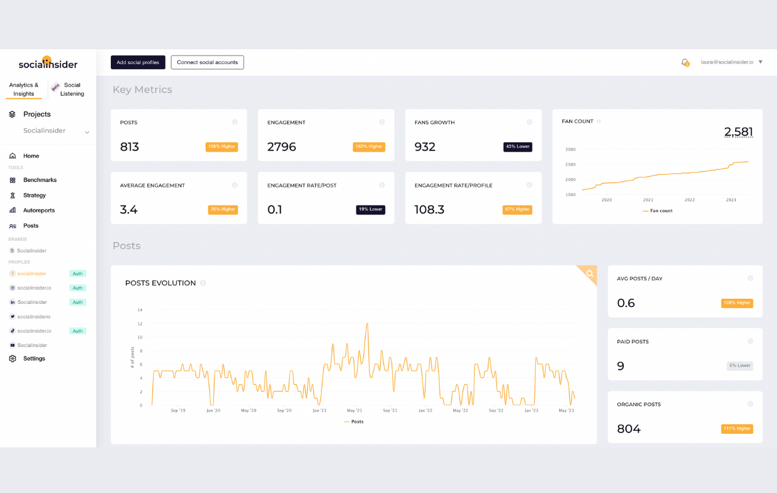Click the Strategy chess-piece icon

click(x=12, y=195)
